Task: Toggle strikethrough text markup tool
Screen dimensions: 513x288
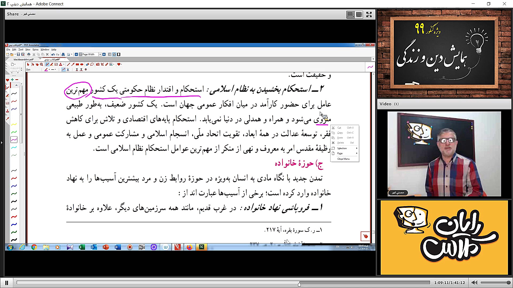Action: [x=86, y=69]
